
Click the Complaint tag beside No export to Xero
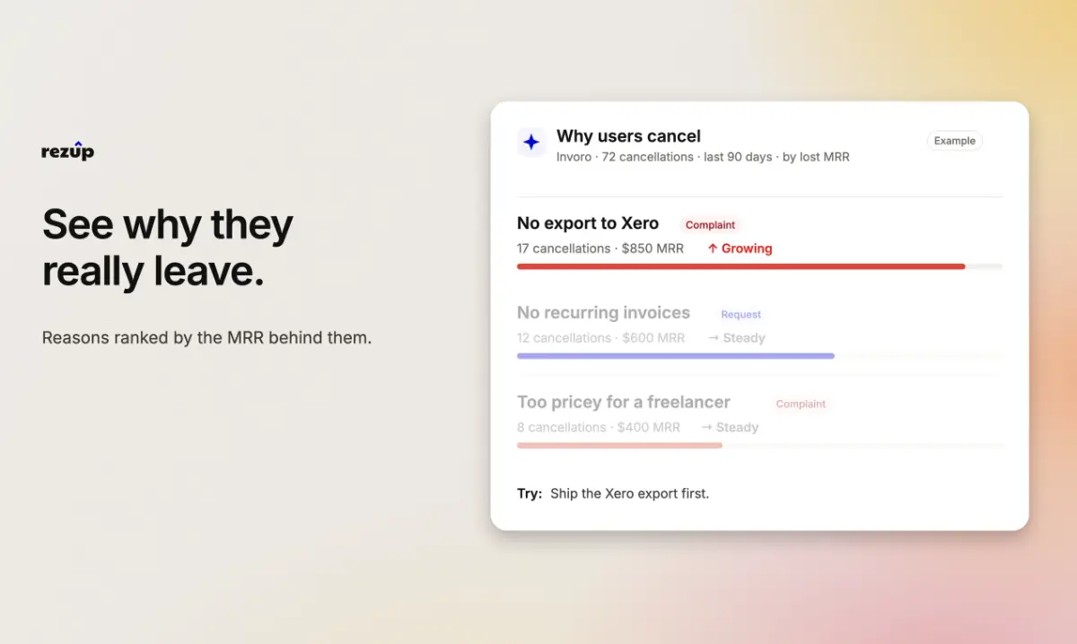[710, 225]
